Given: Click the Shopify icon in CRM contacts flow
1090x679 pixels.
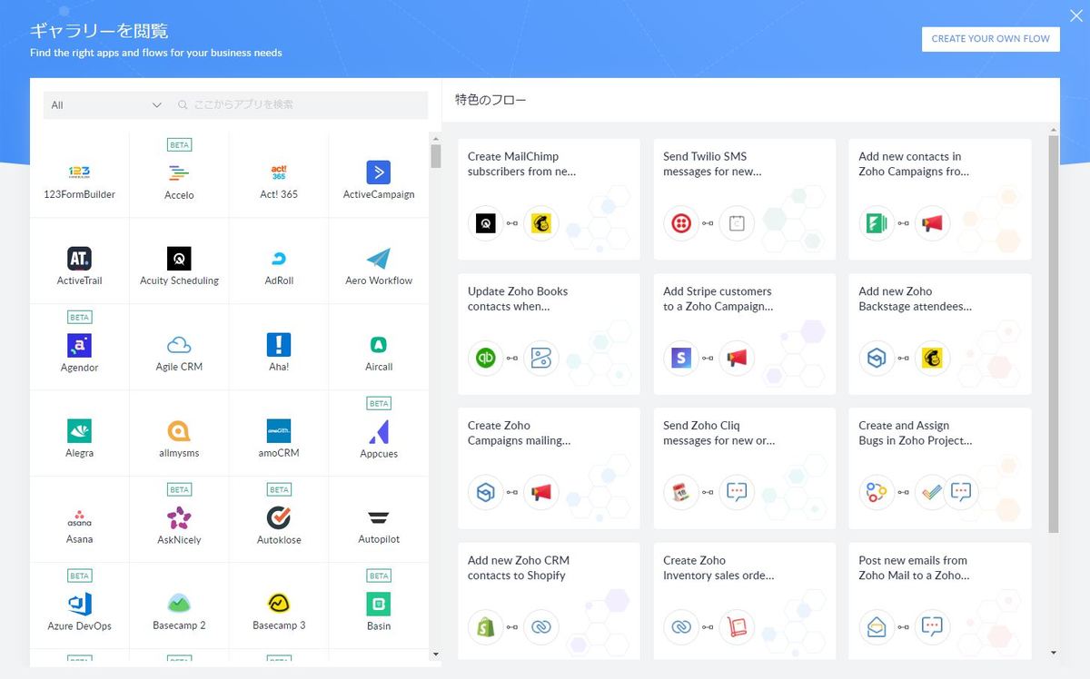Looking at the screenshot, I should tap(485, 627).
